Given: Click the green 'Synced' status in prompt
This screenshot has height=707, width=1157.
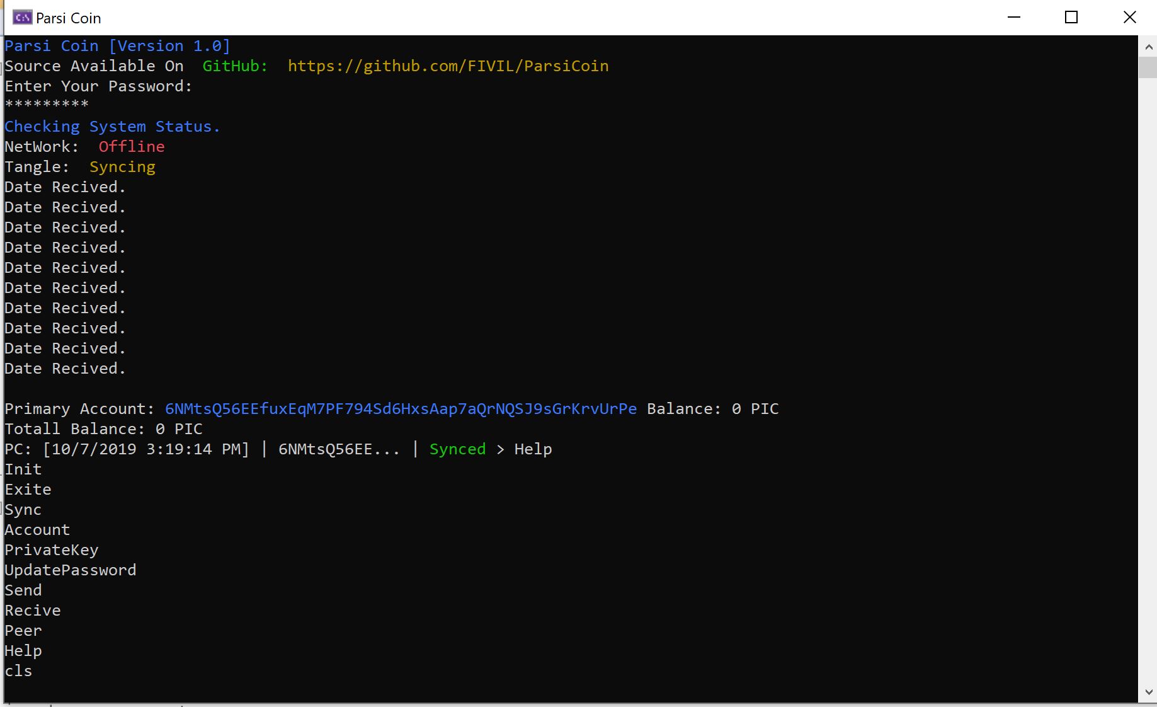Looking at the screenshot, I should pyautogui.click(x=458, y=449).
